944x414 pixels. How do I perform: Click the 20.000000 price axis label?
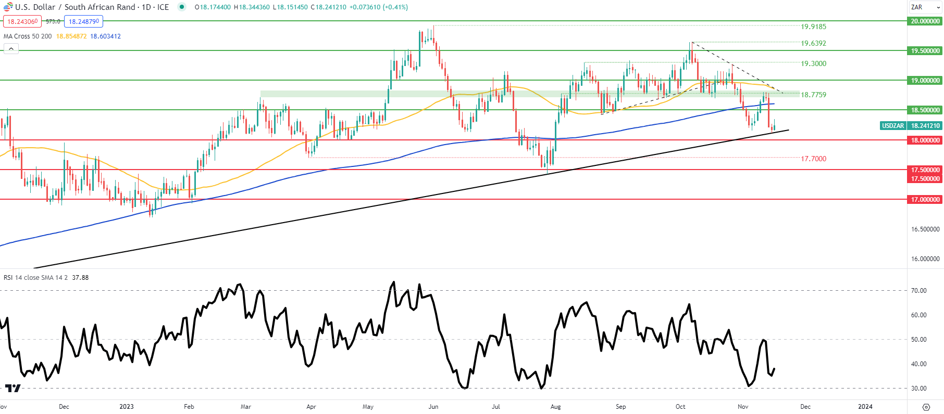(925, 21)
